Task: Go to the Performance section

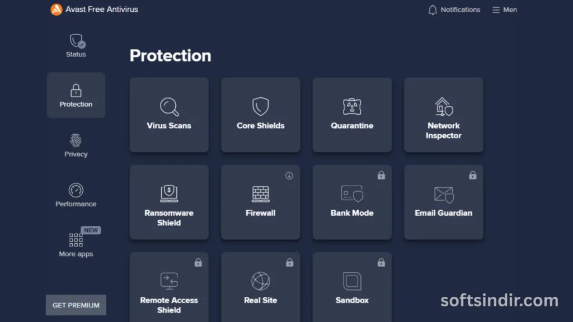Action: click(x=76, y=195)
